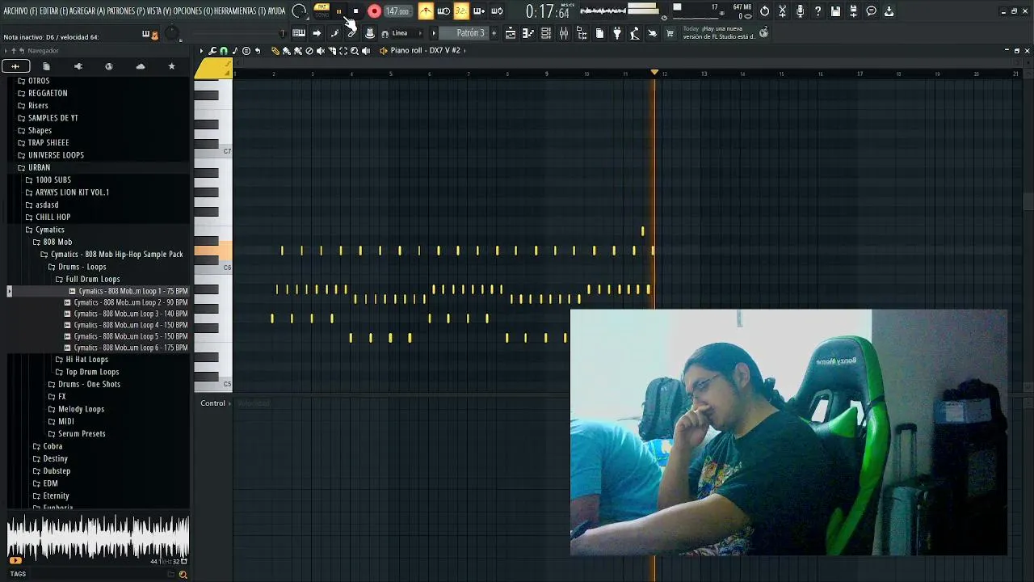Select the browser starred favorites tab
The width and height of the screenshot is (1034, 582).
(171, 66)
